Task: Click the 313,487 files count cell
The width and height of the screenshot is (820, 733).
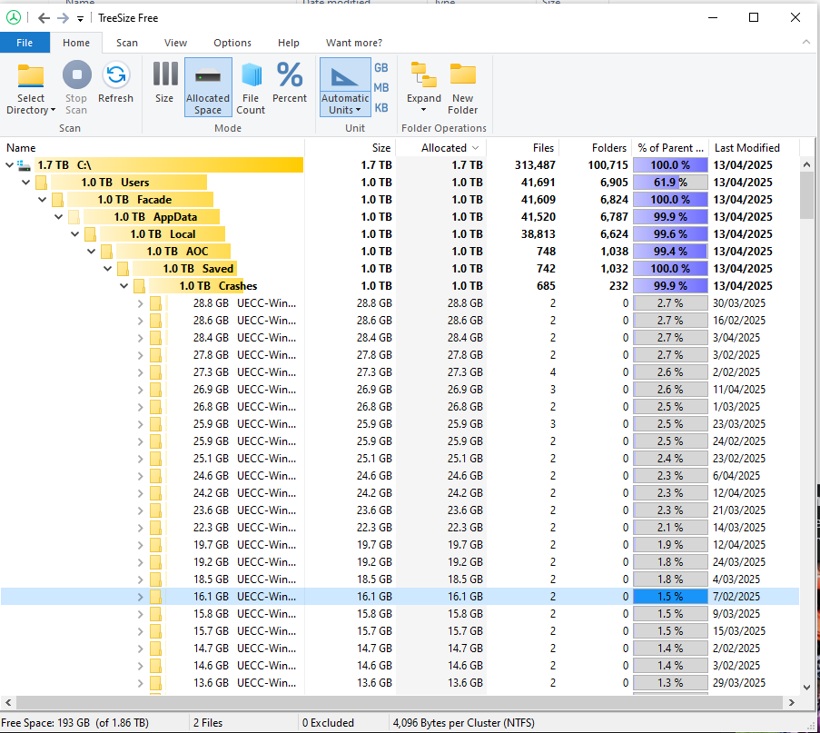Action: point(535,165)
